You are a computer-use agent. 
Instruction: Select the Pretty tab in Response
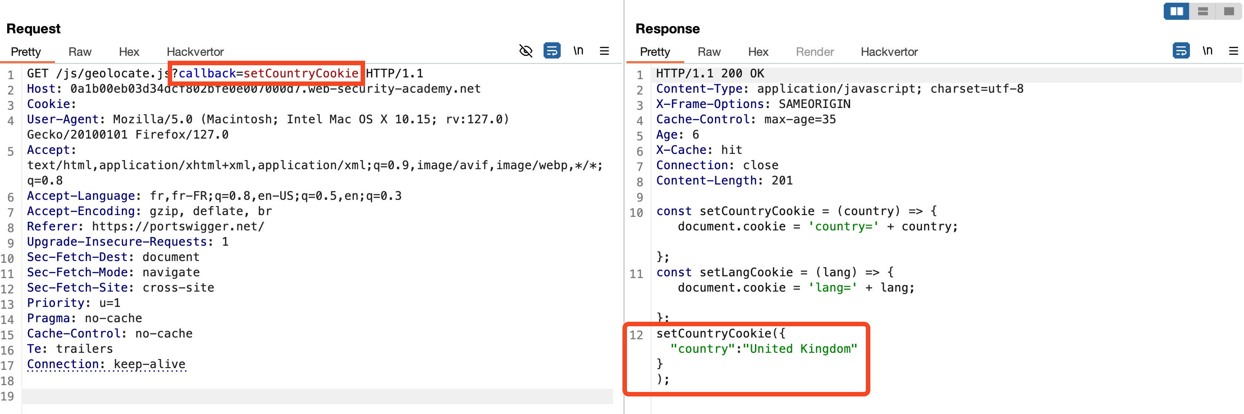654,52
